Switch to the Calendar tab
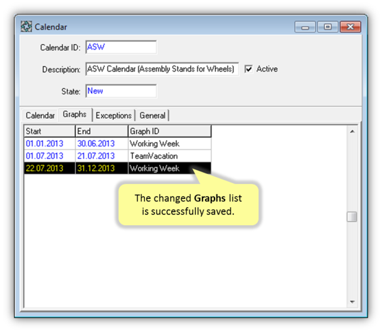The height and width of the screenshot is (332, 382). [40, 115]
